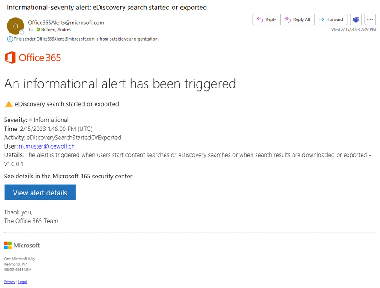380x288 pixels.
Task: Click the yellow warning triangle icon
Action: pos(9,104)
